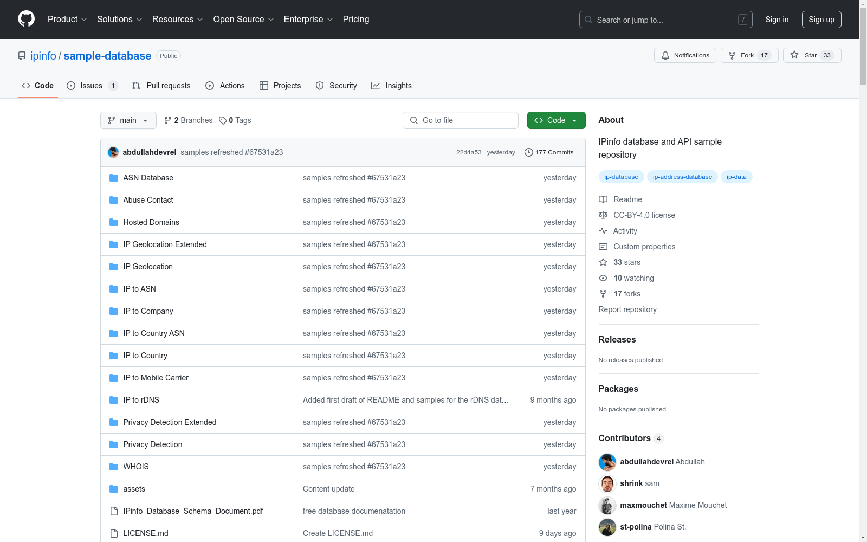The width and height of the screenshot is (867, 542).
Task: Open the Actions tab
Action: click(225, 86)
